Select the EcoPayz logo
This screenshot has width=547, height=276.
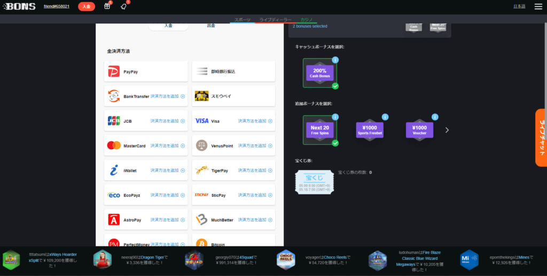[x=114, y=195]
